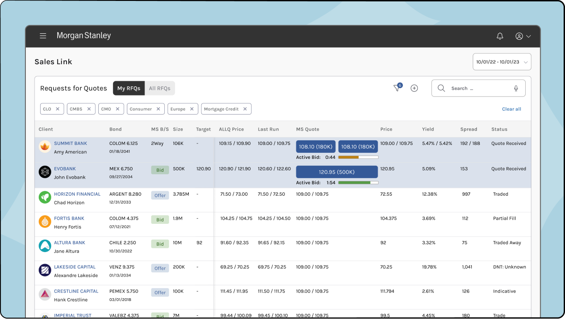Click the 120.95 (500K) quote button

(x=337, y=172)
